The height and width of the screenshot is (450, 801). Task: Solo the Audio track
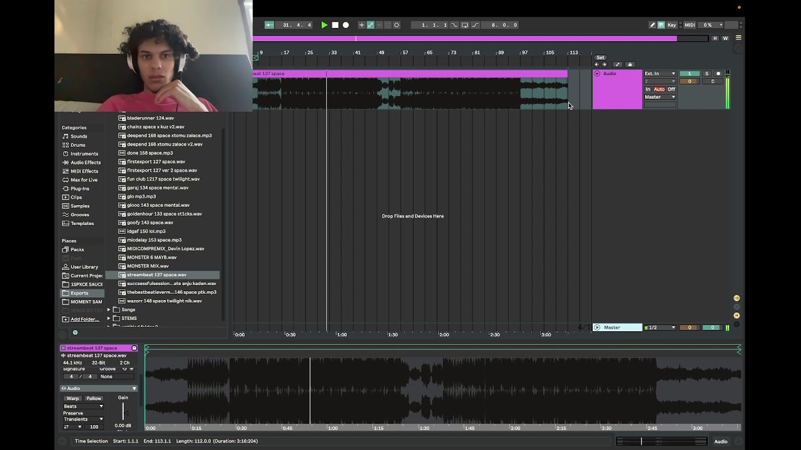707,74
